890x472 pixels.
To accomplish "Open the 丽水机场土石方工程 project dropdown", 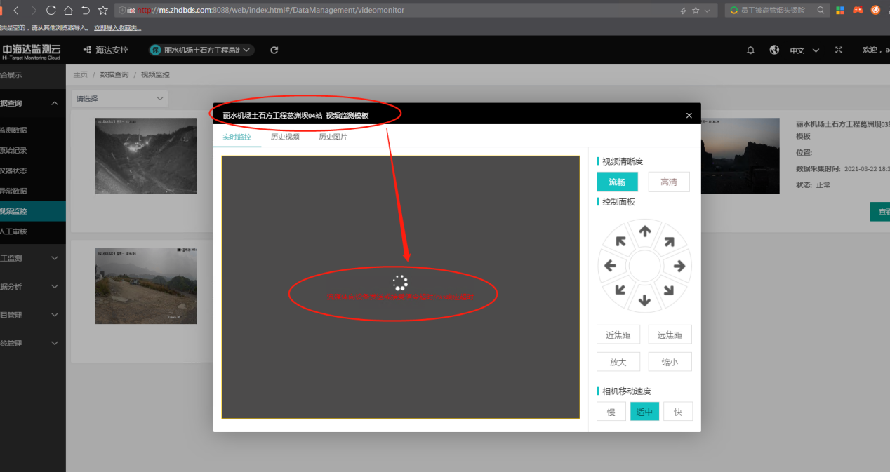I will click(x=201, y=50).
